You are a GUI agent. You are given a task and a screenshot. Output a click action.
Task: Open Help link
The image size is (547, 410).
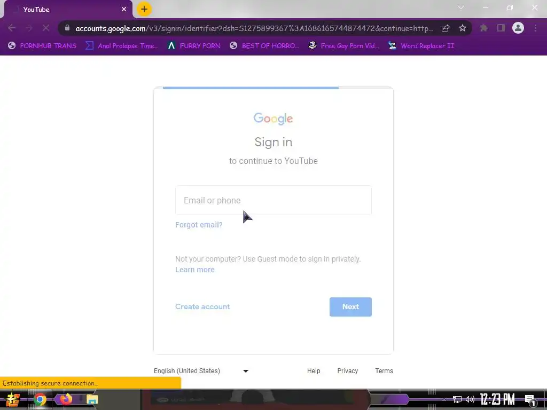click(314, 371)
